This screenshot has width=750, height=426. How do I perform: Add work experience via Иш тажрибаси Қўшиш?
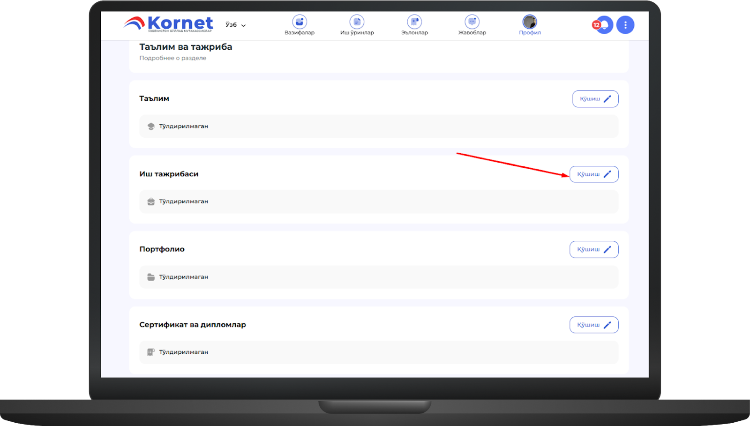593,174
